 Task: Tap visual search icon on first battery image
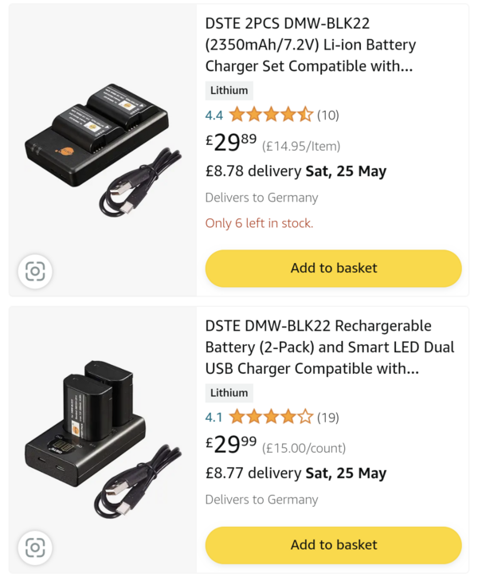(34, 272)
